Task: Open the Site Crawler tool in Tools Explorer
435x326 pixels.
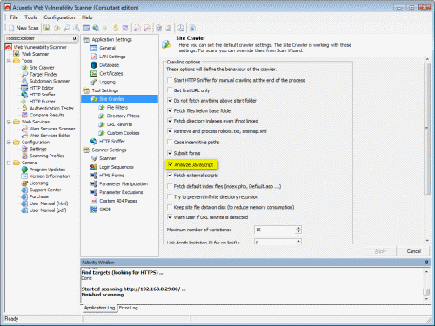Action: [42, 68]
